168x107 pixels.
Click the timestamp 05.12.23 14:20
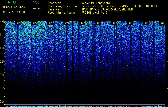(14, 12)
